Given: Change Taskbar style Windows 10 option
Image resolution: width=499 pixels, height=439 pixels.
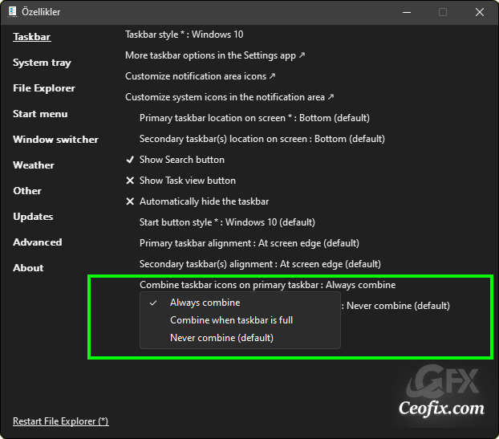Looking at the screenshot, I should pos(185,35).
